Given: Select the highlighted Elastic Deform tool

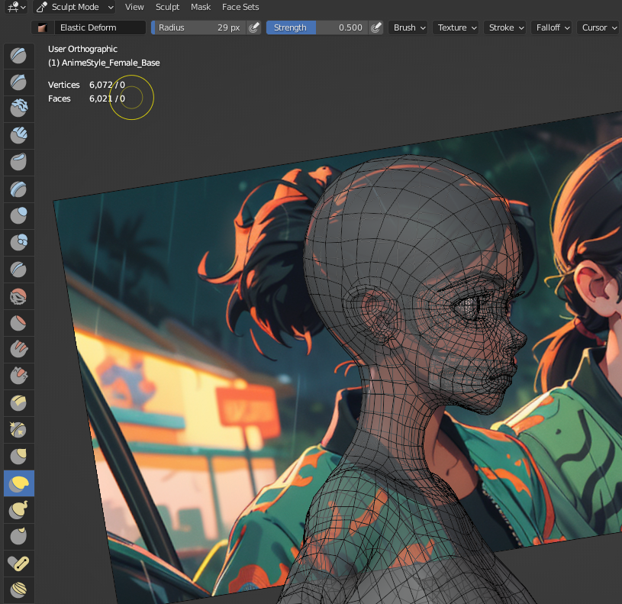Looking at the screenshot, I should click(x=18, y=483).
